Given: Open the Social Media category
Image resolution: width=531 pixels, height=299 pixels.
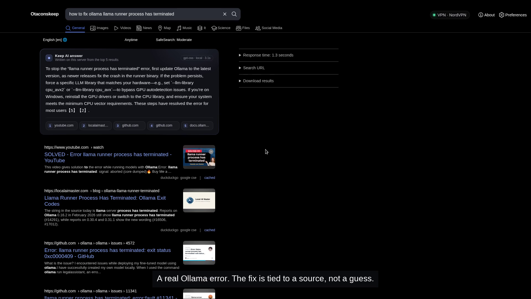Looking at the screenshot, I should pyautogui.click(x=269, y=28).
